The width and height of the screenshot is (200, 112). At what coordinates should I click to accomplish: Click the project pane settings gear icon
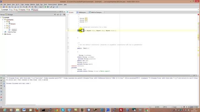click(x=64, y=15)
